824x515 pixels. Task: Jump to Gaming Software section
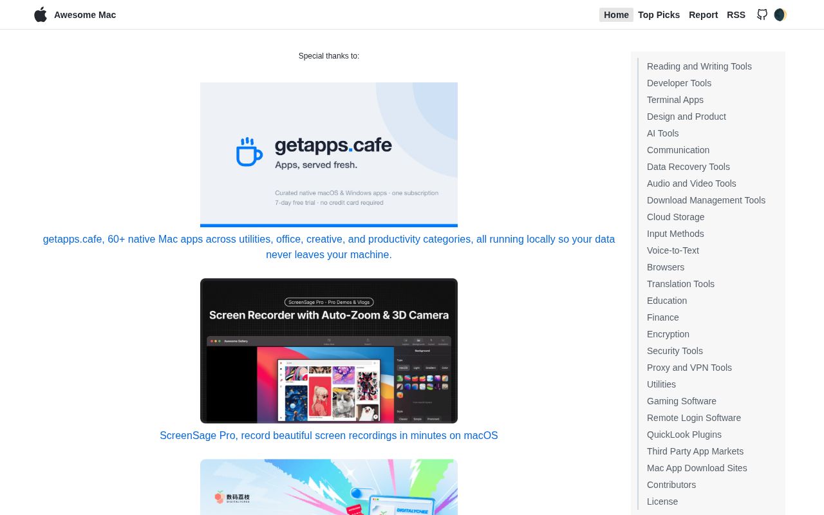point(682,401)
